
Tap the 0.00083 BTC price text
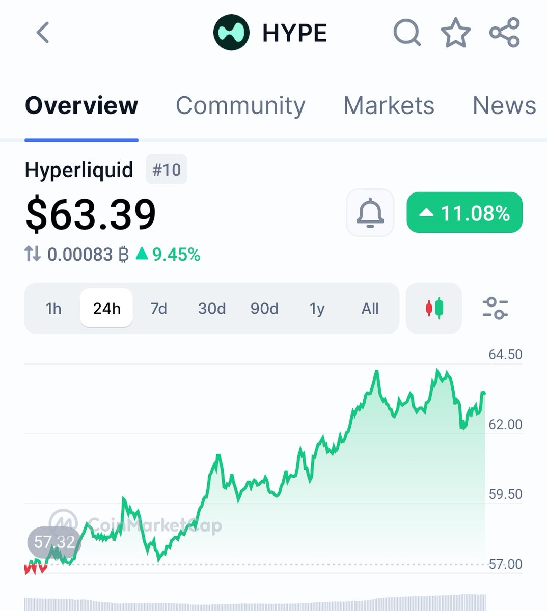pos(88,254)
